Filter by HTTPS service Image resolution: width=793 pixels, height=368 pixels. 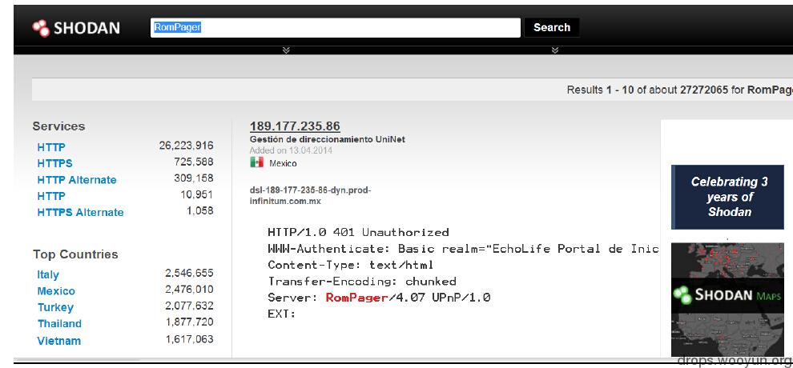54,163
